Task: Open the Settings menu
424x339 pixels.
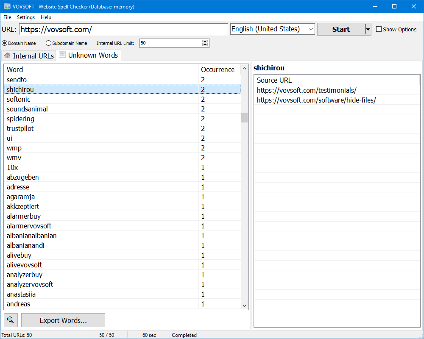Action: [x=26, y=17]
